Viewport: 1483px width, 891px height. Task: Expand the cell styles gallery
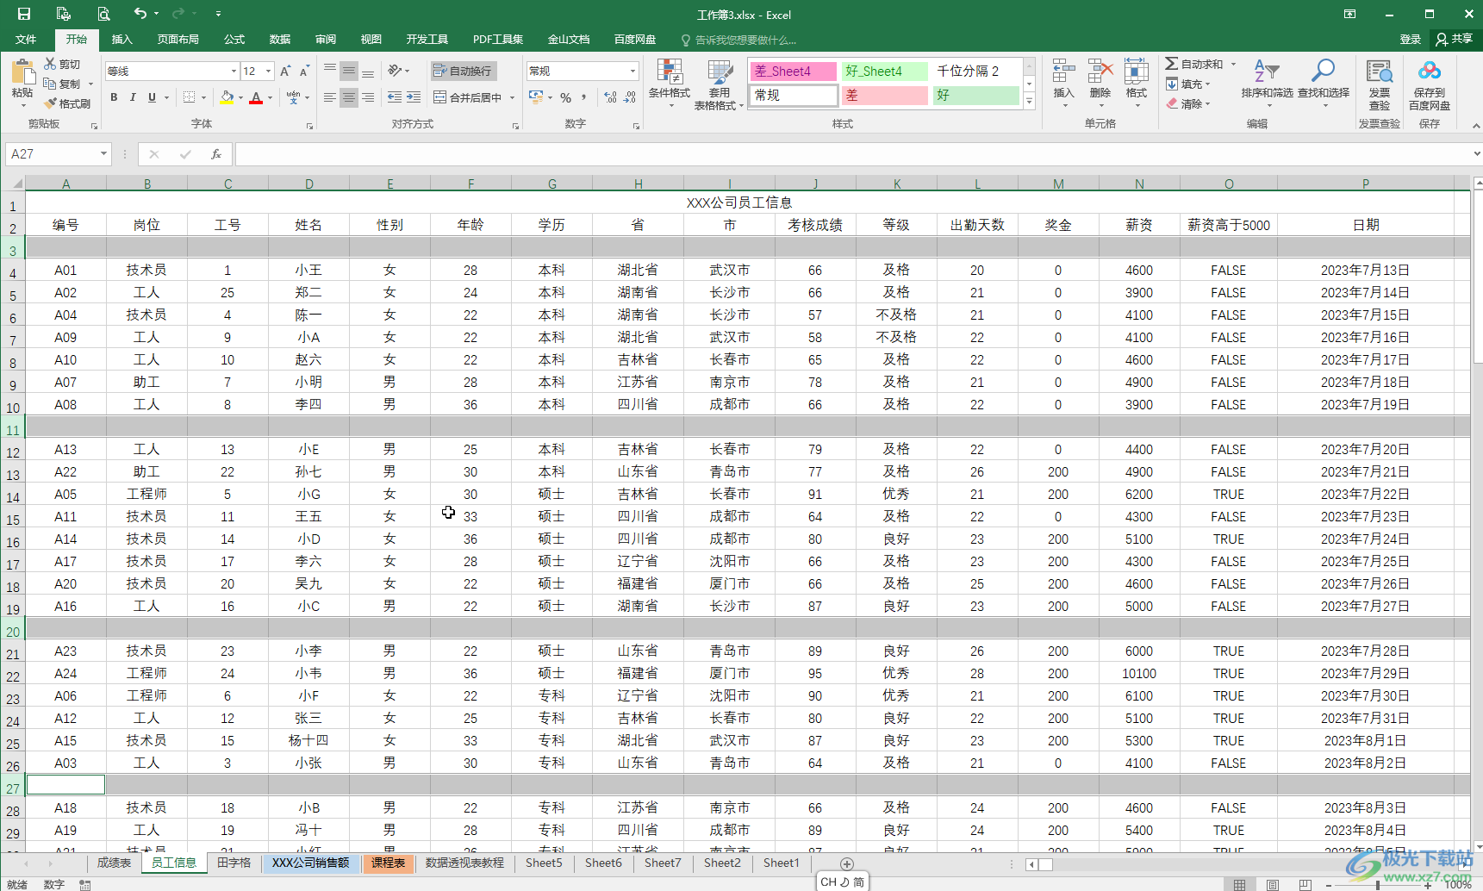point(1029,102)
